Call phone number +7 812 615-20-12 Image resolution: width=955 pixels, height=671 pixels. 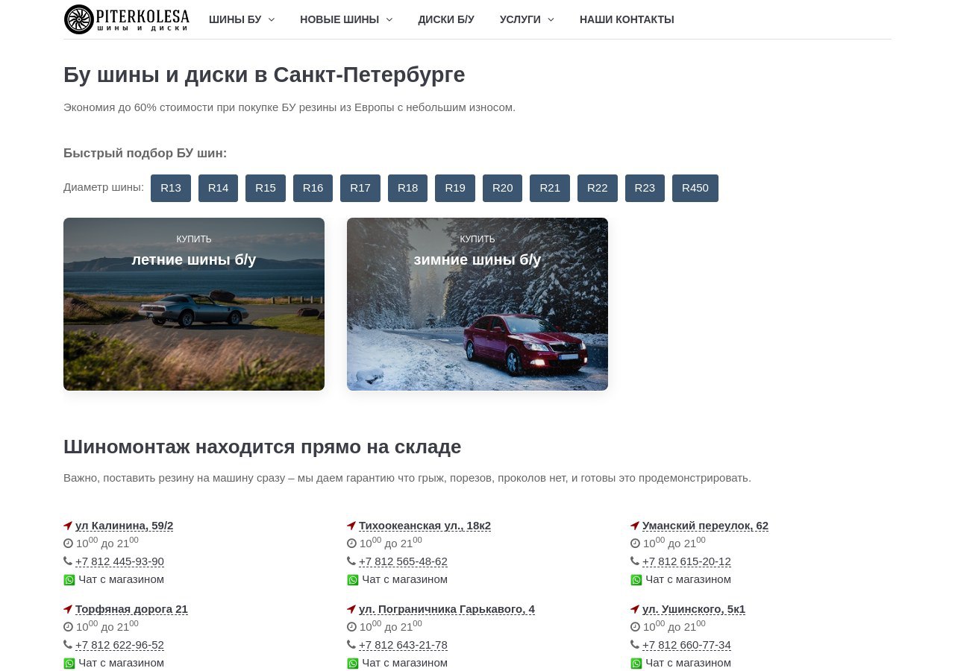(x=686, y=561)
